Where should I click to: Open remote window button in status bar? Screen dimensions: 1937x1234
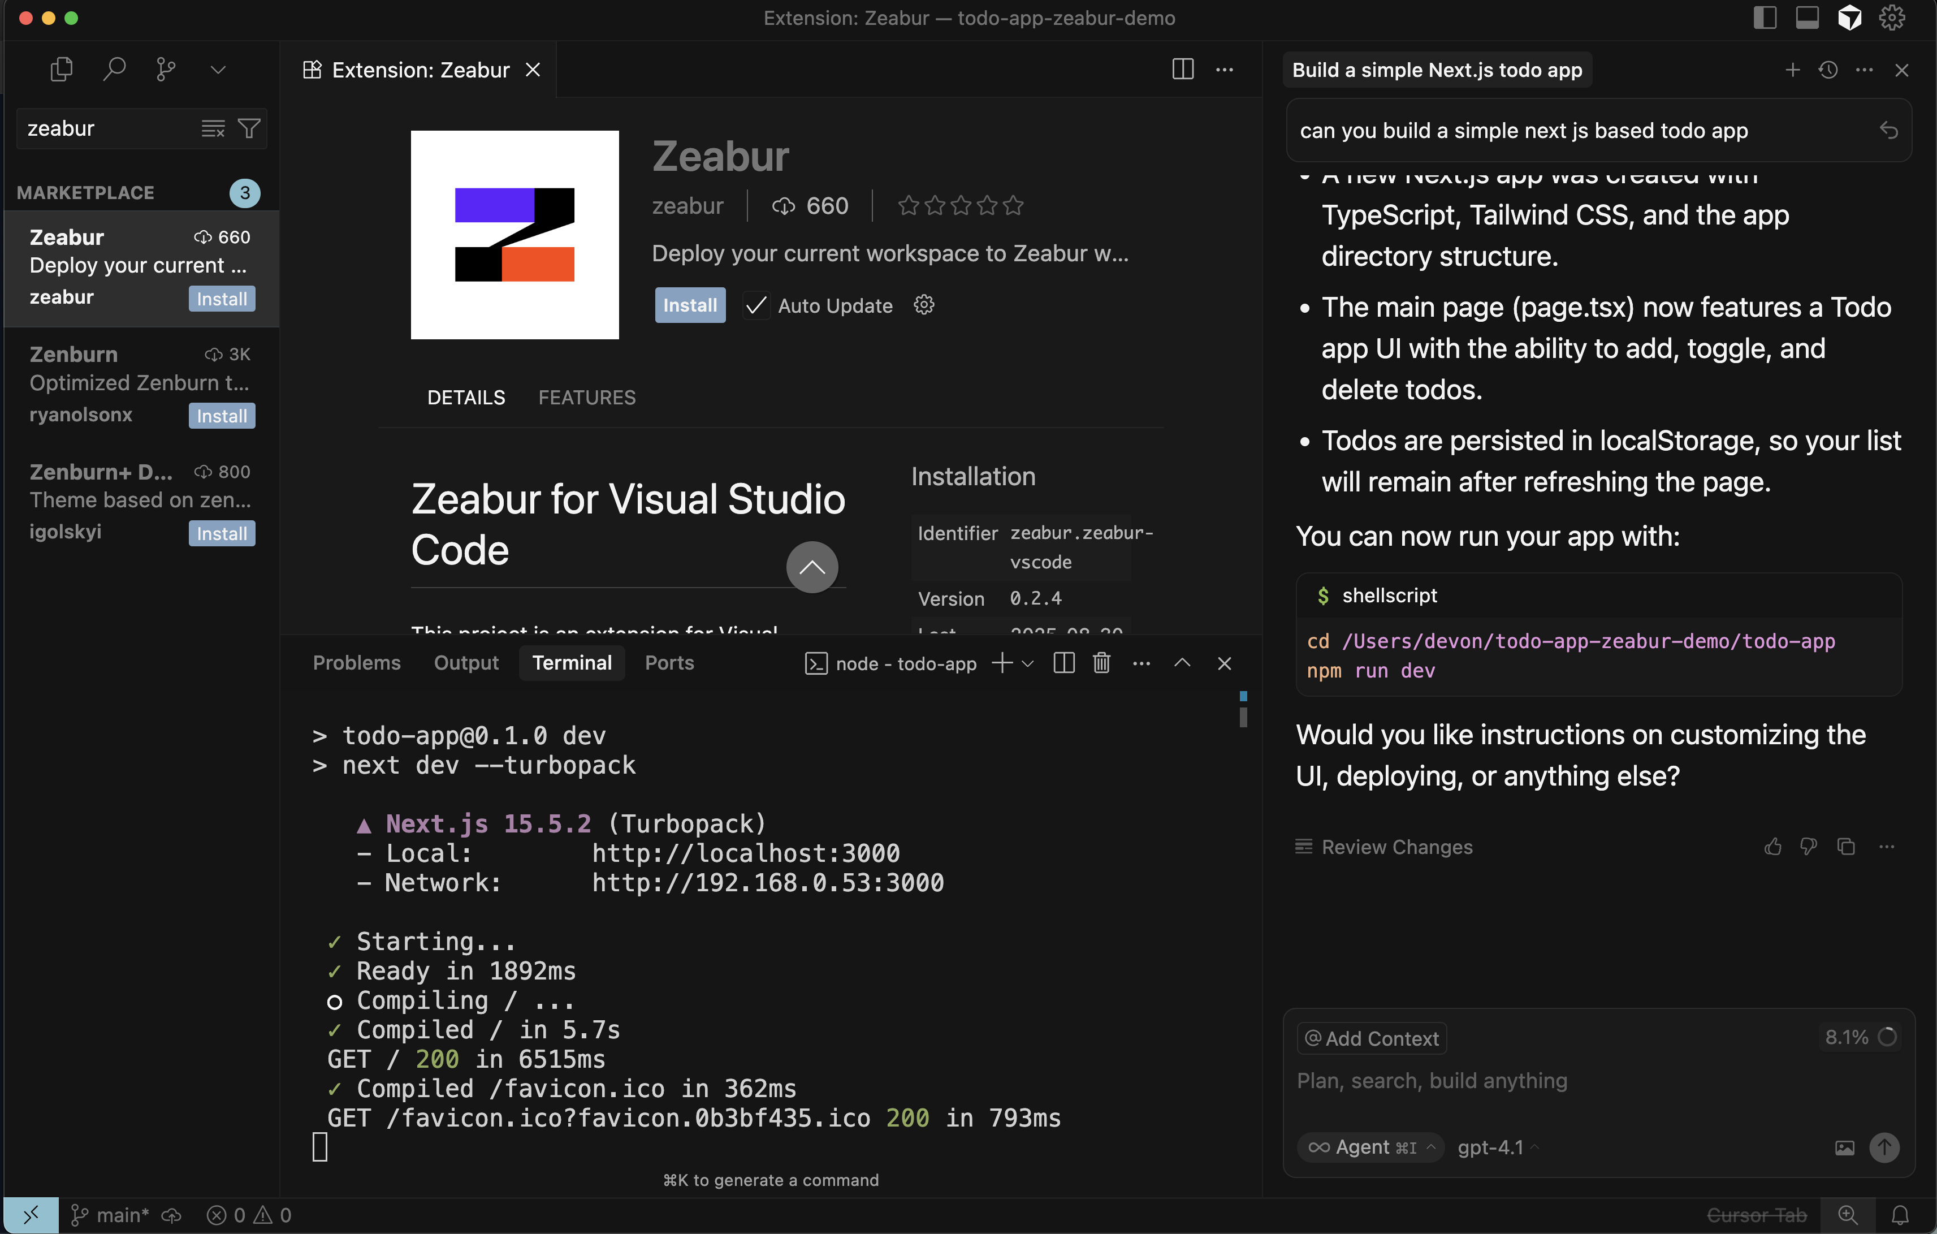(31, 1215)
